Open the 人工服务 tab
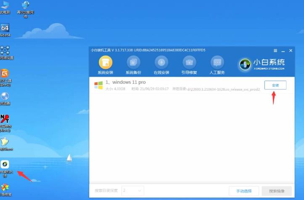Screen dimensions: 304x200 (x=217, y=65)
